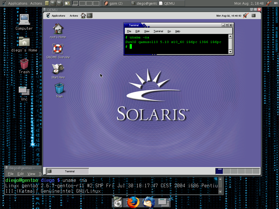Open Applications menu in the host top panel
Viewport: 279px width, 209px height.
pos(18,3)
